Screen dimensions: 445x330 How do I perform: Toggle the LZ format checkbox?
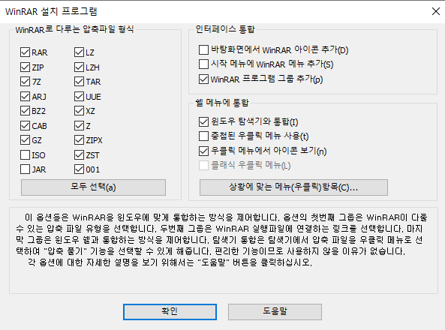coord(79,52)
